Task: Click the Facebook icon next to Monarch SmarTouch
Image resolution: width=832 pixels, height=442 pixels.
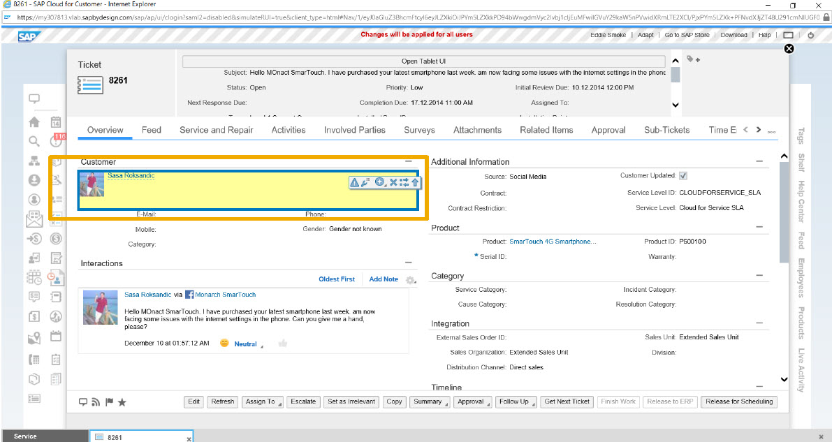Action: click(189, 295)
